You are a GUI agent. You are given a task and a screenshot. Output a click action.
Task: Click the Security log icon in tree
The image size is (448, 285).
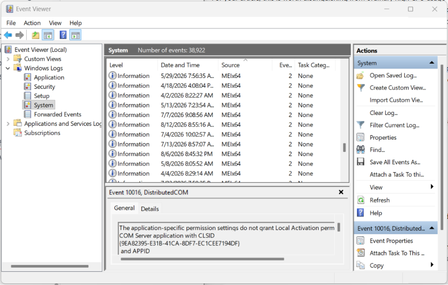[x=28, y=87]
